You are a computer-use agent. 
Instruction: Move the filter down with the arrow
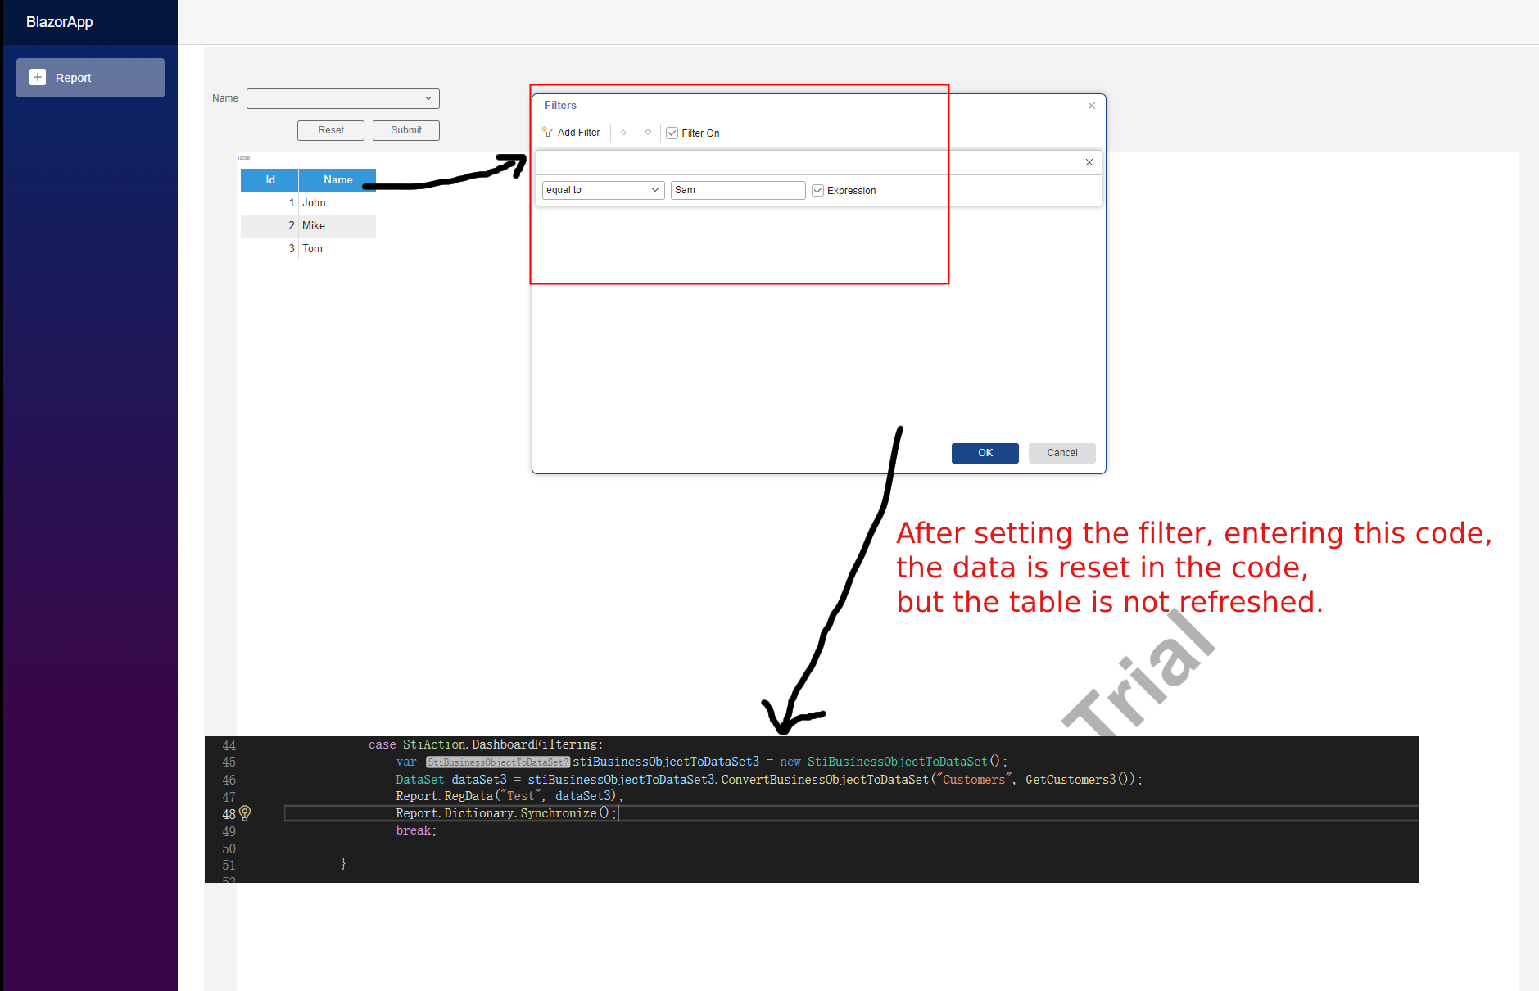tap(648, 133)
